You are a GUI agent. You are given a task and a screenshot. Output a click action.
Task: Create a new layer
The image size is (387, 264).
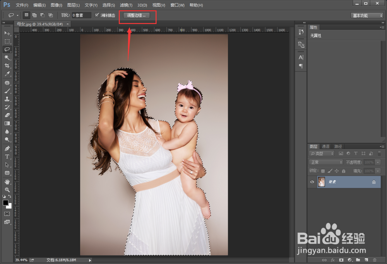(366, 260)
